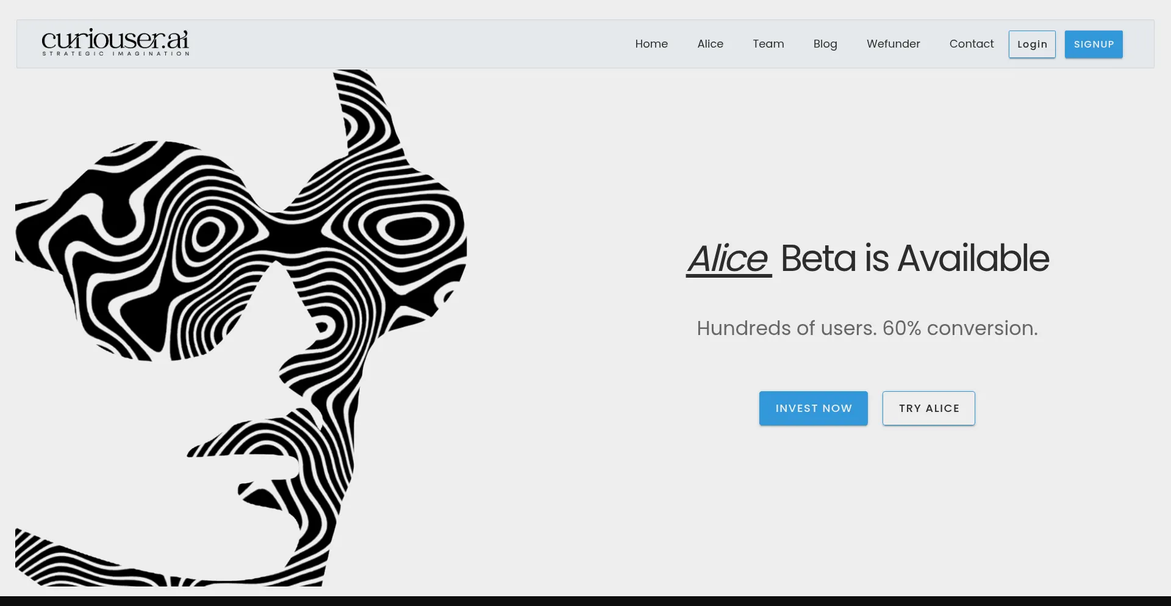Select Wefunder in the navigation bar

pyautogui.click(x=893, y=44)
